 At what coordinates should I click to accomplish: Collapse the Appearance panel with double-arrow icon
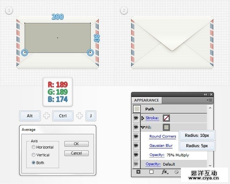pos(205,94)
